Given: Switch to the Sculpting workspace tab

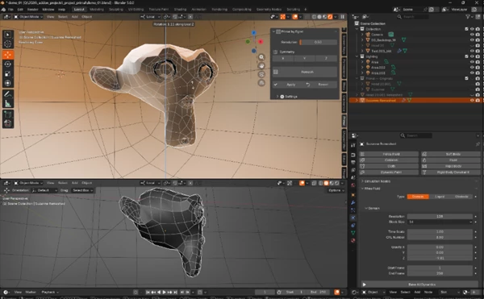Looking at the screenshot, I should (x=115, y=10).
